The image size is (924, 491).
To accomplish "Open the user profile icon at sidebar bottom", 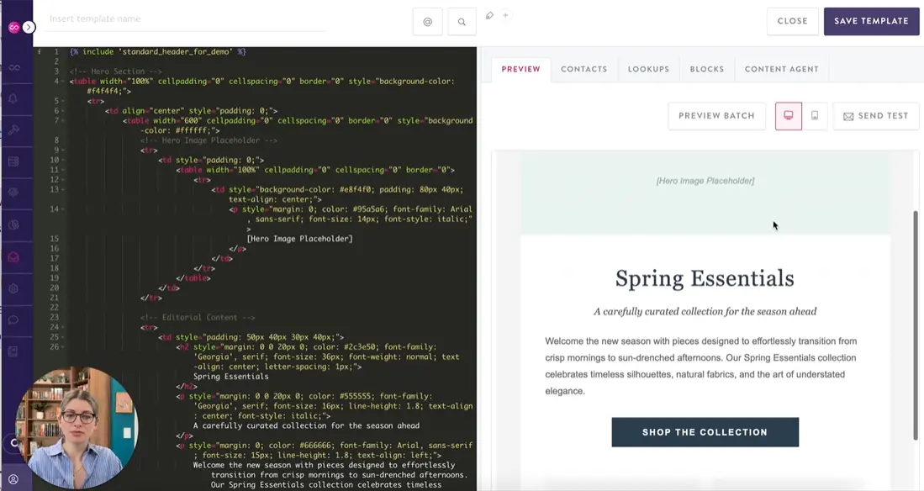I will point(13,479).
